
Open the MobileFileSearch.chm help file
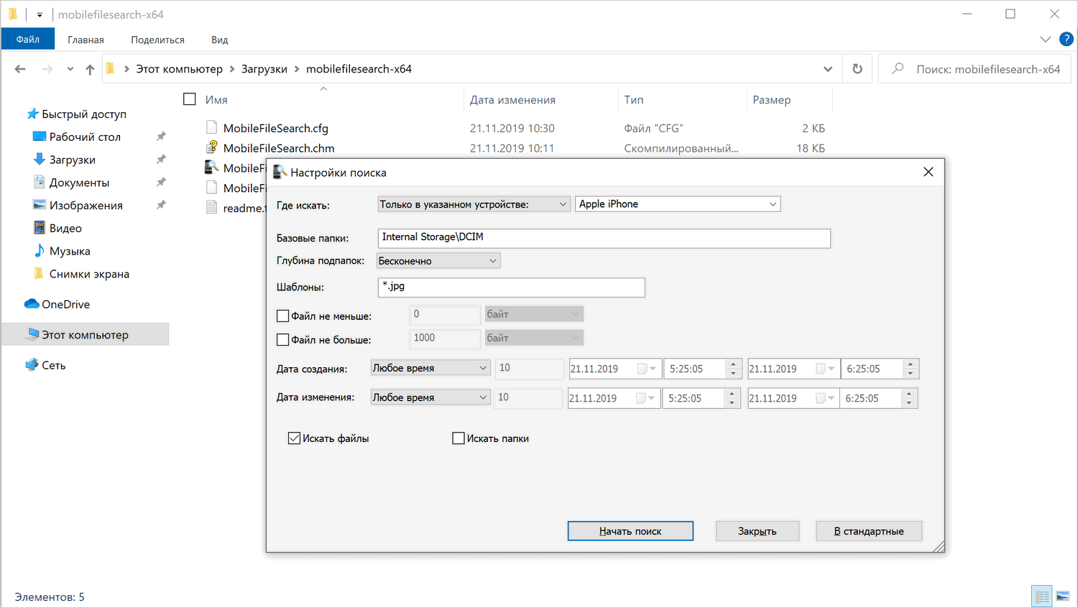[x=279, y=147]
